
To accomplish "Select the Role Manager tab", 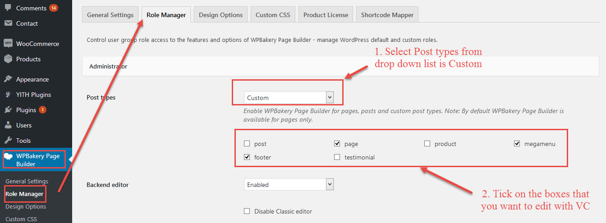I will click(x=166, y=15).
